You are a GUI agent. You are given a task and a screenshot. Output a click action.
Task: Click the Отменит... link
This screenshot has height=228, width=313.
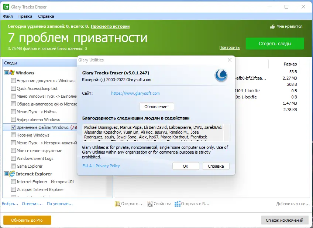tap(32, 204)
